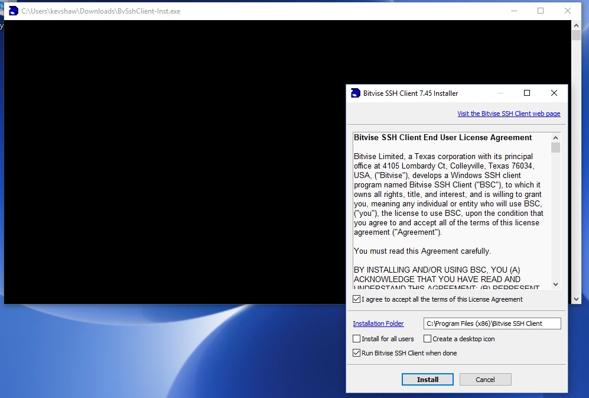Enable the Install for all users checkbox
The height and width of the screenshot is (398, 589).
pos(356,339)
